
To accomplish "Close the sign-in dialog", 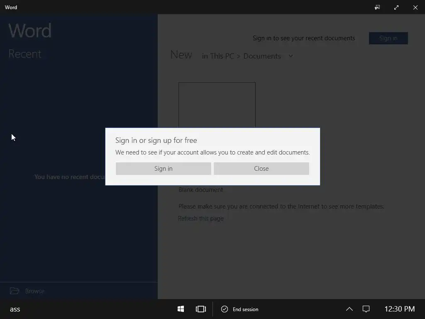I will pos(261,169).
